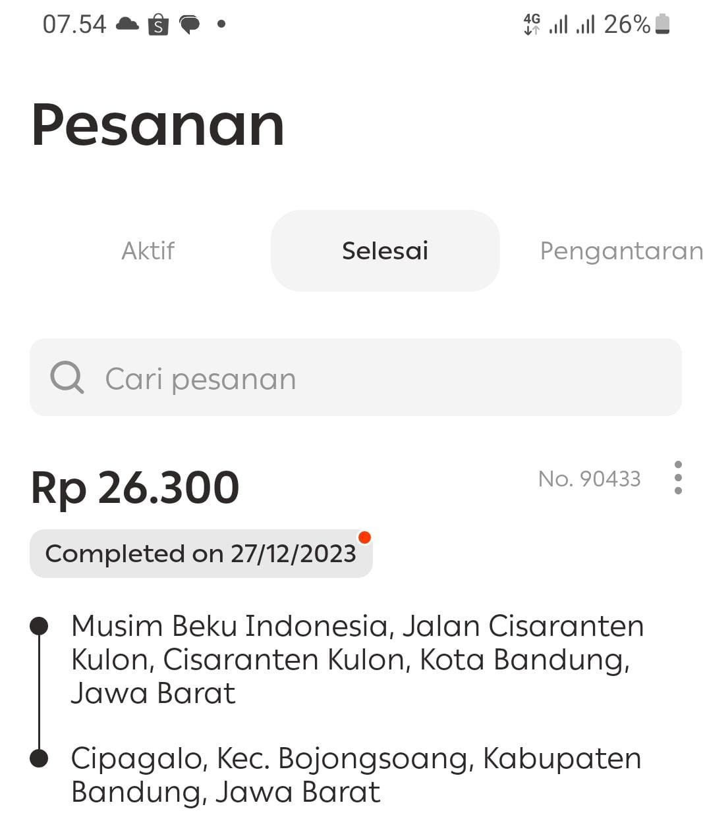This screenshot has width=703, height=836.
Task: Tap the Completed on 27/12/2023 status badge
Action: point(201,554)
